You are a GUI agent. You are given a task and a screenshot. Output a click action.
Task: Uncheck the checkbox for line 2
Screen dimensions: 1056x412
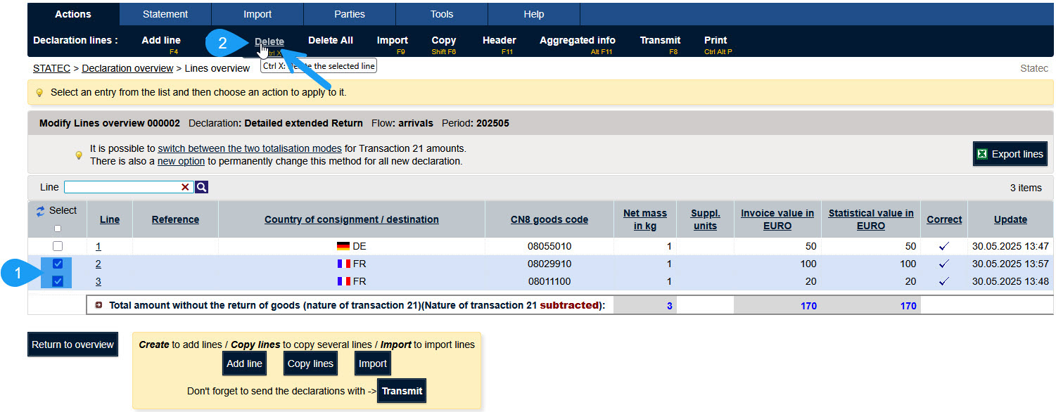click(x=58, y=264)
